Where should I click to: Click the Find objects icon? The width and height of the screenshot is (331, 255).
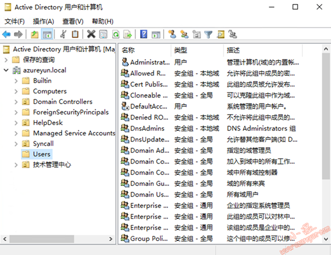point(221,34)
